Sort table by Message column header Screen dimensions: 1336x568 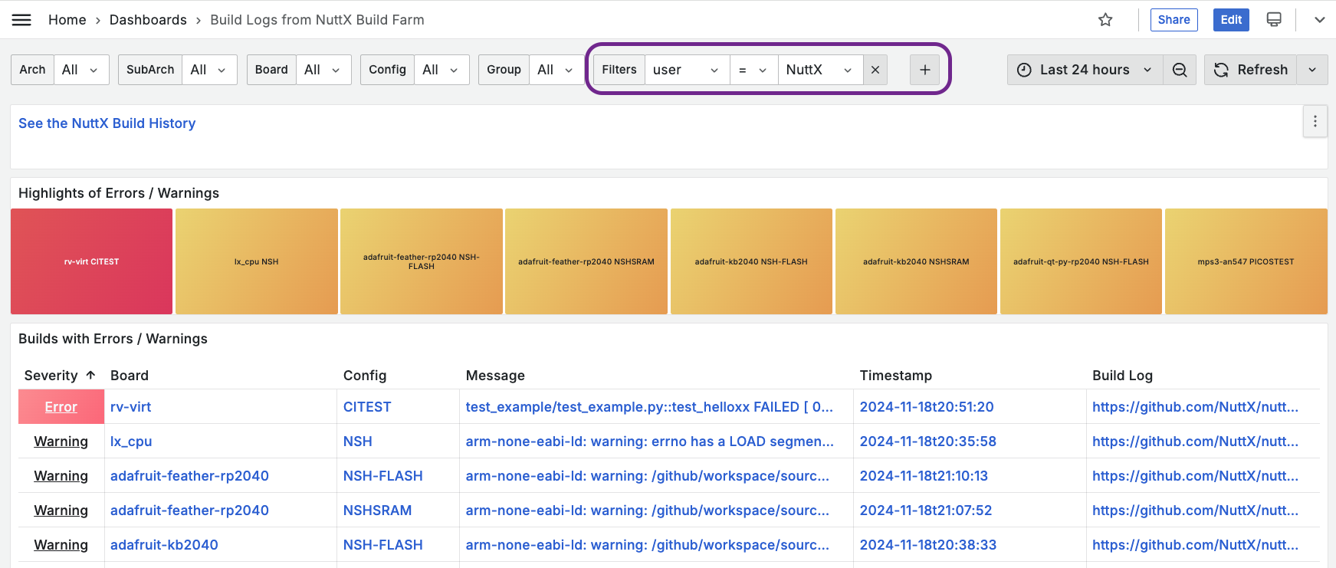pyautogui.click(x=495, y=376)
